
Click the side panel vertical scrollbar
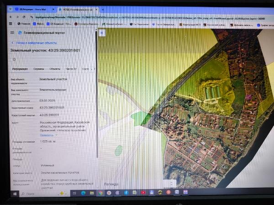click(x=96, y=94)
